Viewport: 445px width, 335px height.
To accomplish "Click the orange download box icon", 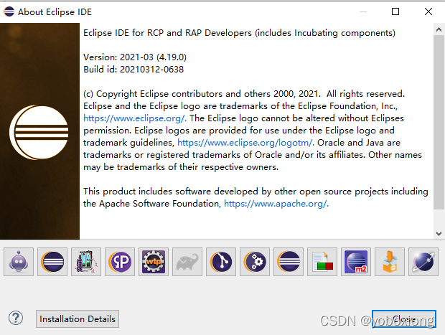I will [x=390, y=262].
